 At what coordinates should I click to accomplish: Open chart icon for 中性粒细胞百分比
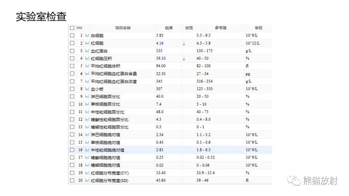tap(87, 112)
